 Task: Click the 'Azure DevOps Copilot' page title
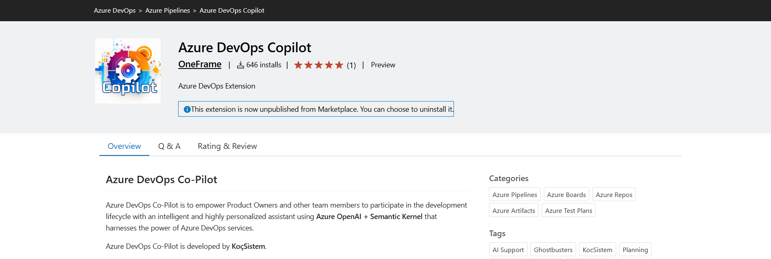coord(245,48)
